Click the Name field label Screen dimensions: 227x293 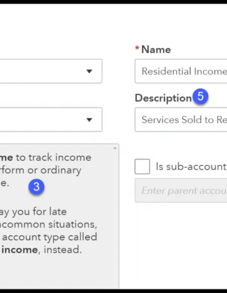point(156,49)
